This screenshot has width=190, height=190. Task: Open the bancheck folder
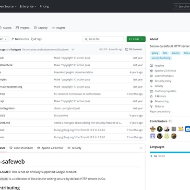tap(6, 65)
